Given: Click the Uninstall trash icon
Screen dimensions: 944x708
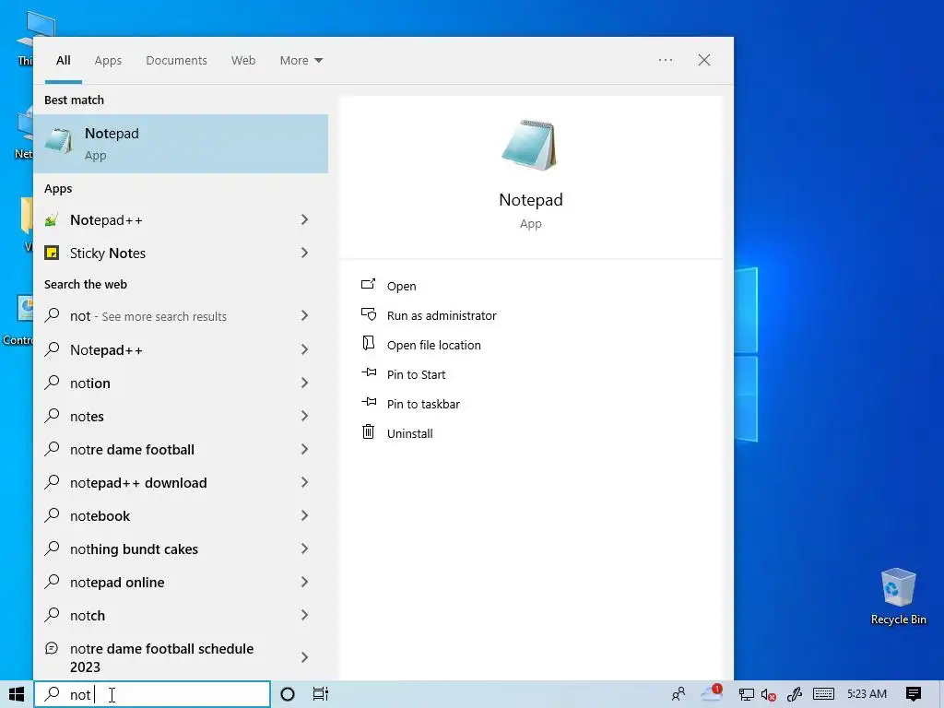Looking at the screenshot, I should (369, 431).
